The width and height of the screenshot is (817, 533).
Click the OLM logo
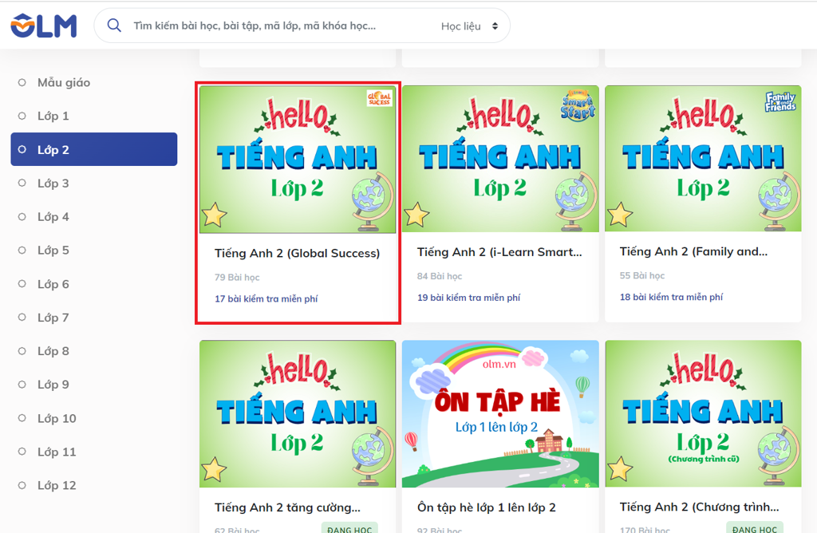(44, 26)
